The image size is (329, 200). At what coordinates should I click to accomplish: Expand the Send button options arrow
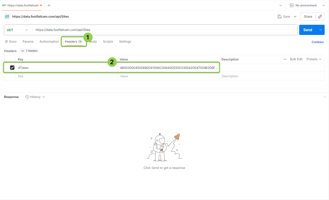[321, 30]
